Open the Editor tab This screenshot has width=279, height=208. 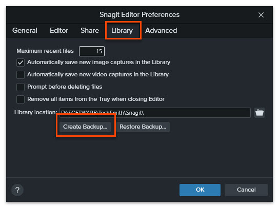tap(59, 30)
